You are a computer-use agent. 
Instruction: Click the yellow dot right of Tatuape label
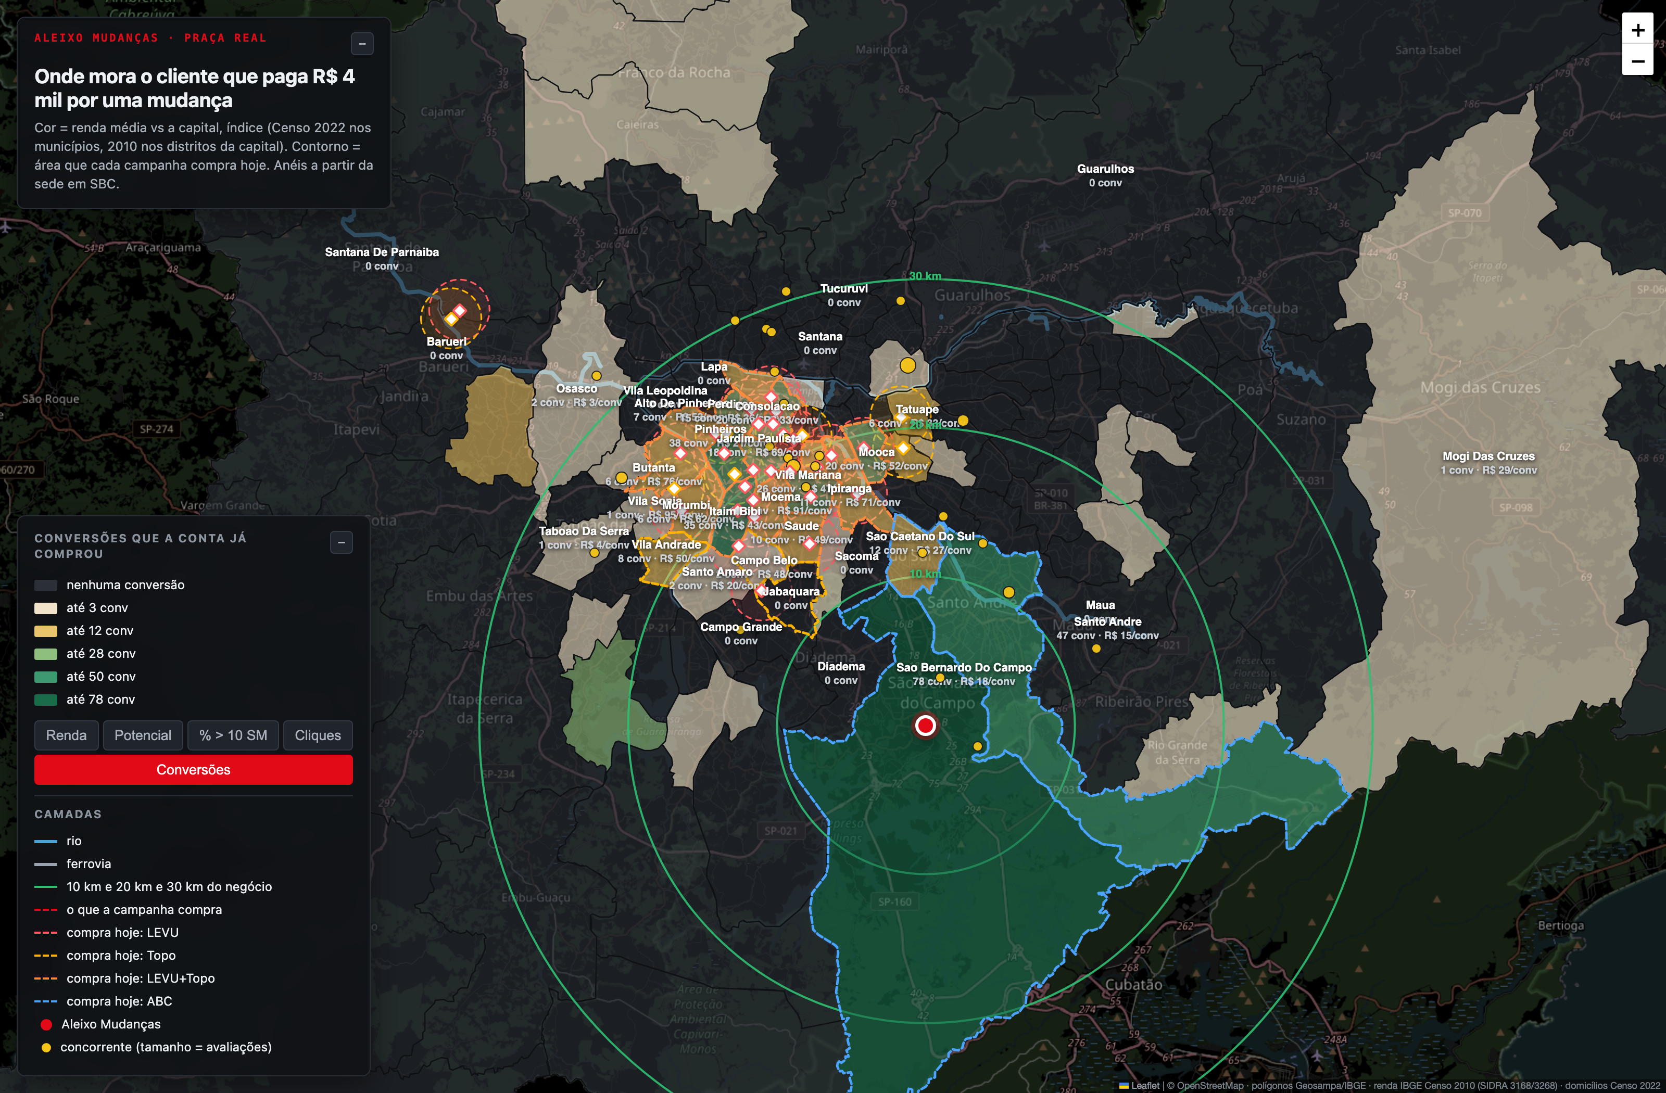[x=963, y=420]
